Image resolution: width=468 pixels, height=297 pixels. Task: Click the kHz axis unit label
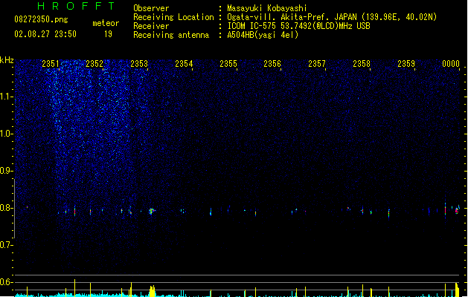pyautogui.click(x=7, y=60)
